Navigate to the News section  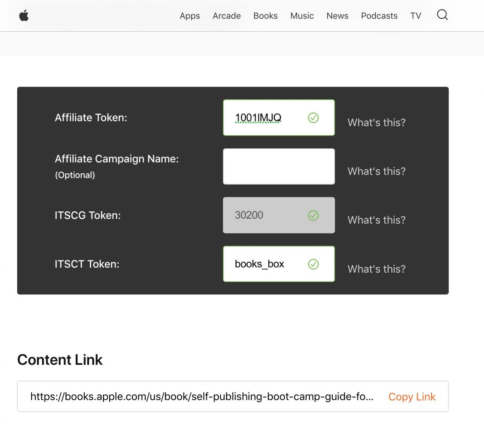(x=337, y=16)
